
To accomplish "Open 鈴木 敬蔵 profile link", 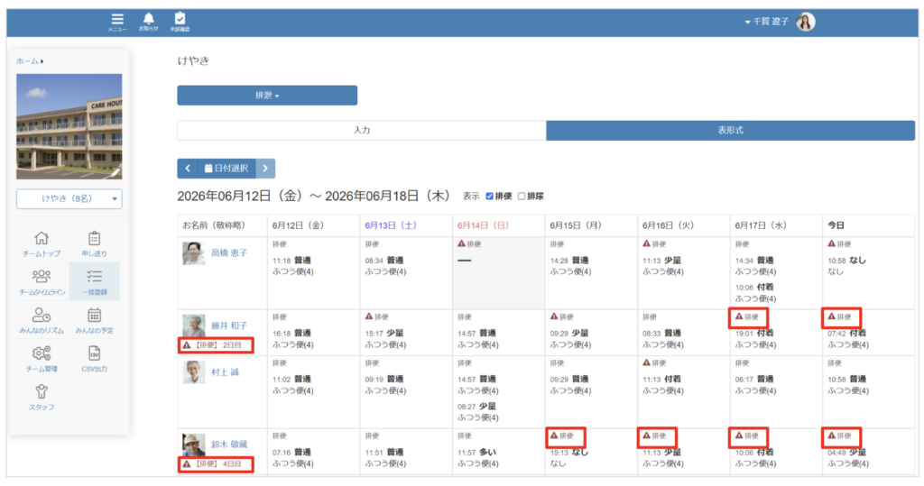I will pyautogui.click(x=229, y=445).
